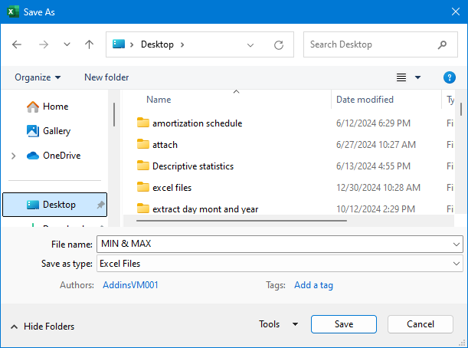Refresh the Desktop folder listing

coord(279,44)
